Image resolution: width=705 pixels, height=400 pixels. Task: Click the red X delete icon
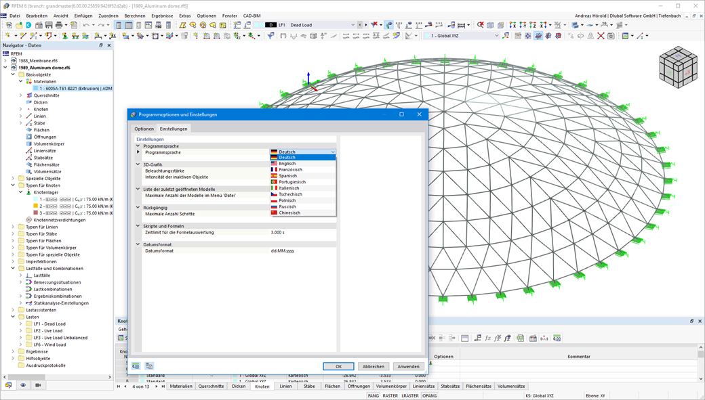(x=601, y=35)
